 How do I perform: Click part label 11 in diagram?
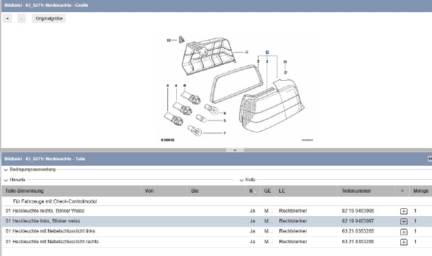click(246, 52)
